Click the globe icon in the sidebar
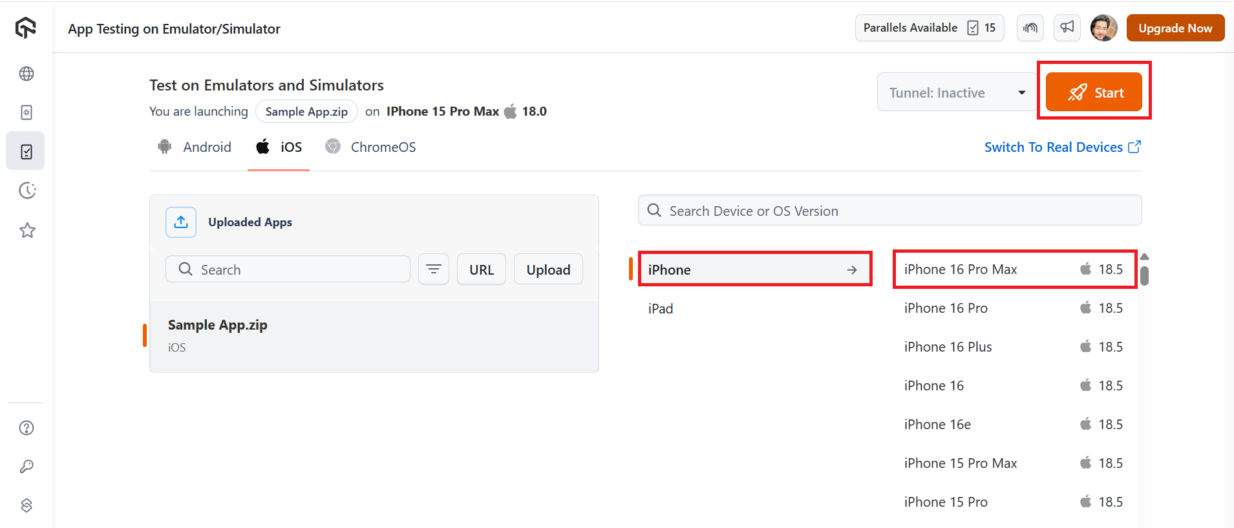1234x528 pixels. click(27, 74)
